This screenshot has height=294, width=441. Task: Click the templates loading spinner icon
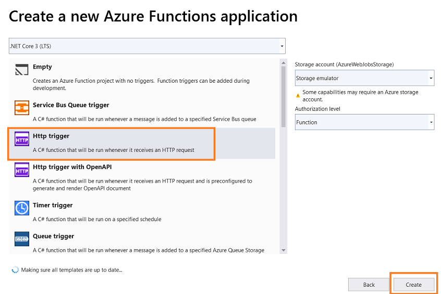pos(15,270)
